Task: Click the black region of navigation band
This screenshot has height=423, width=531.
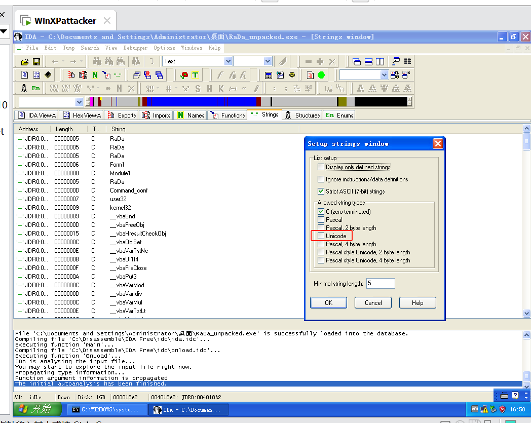Action: [381, 102]
